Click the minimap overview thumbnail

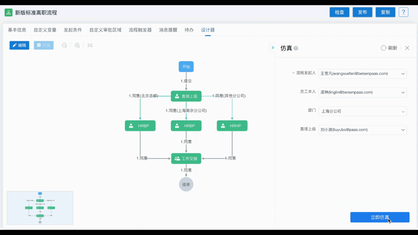[40, 208]
